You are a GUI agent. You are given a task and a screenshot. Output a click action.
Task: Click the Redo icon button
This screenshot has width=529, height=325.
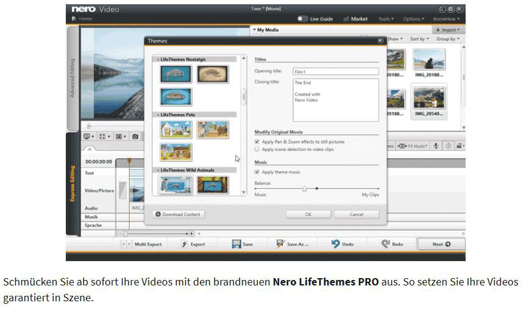392,244
